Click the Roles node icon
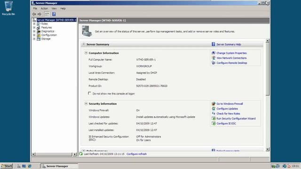 tap(39, 24)
